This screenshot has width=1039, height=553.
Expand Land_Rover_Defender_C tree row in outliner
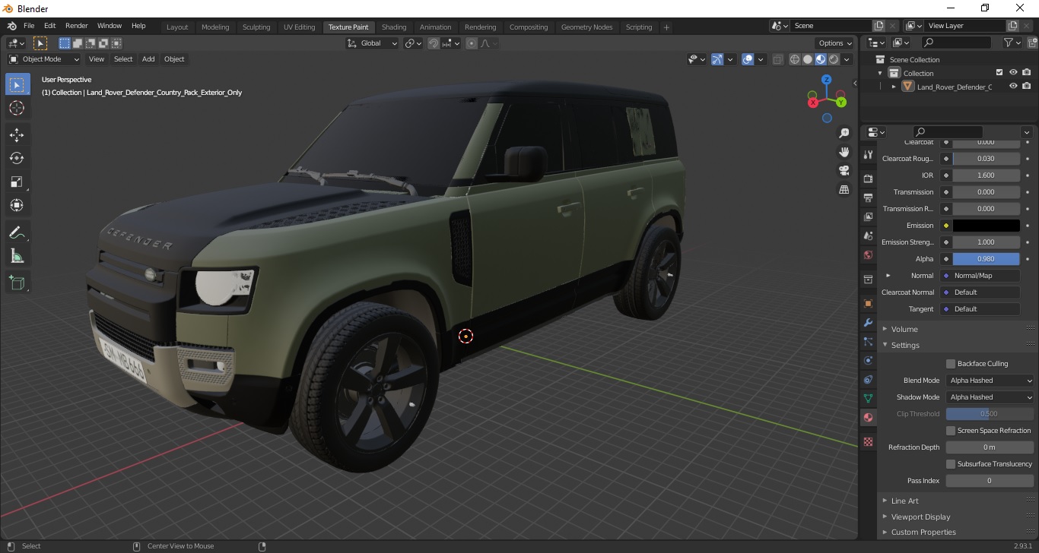point(894,87)
